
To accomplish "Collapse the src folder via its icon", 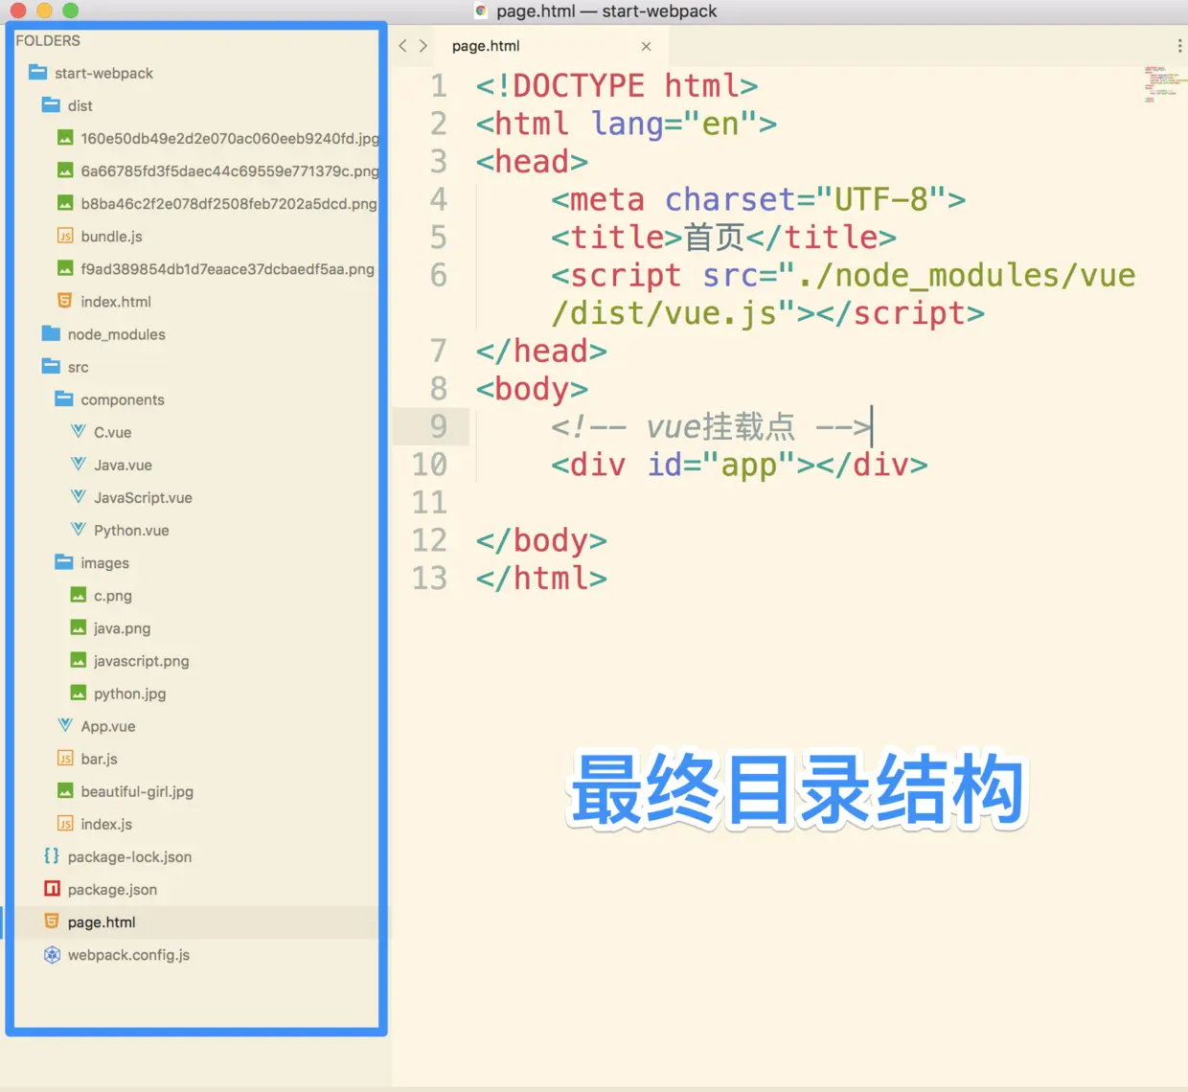I will pos(51,366).
